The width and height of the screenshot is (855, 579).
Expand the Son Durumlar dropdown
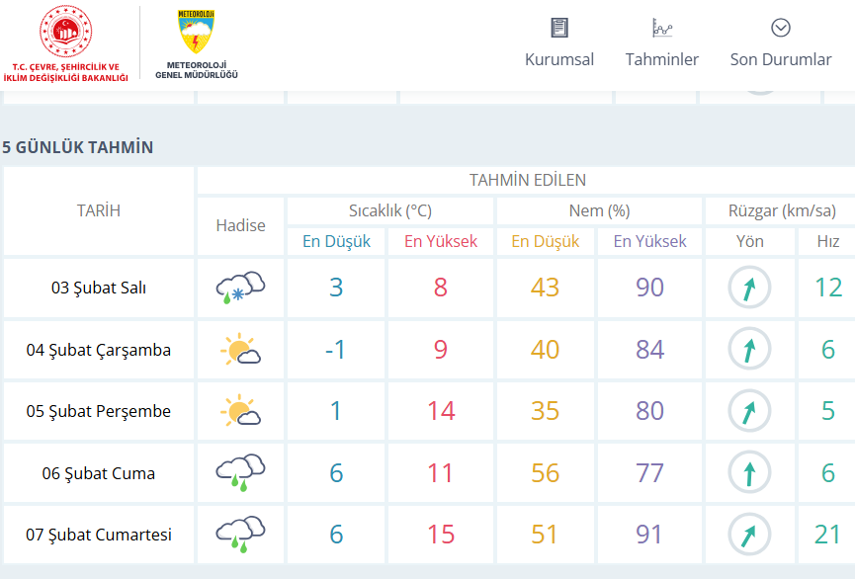(x=781, y=59)
